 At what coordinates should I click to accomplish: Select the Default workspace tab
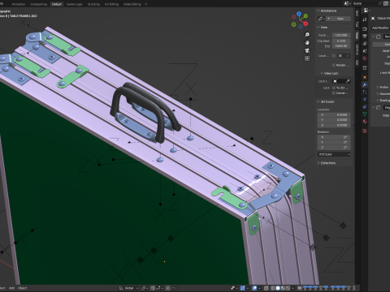[57, 4]
